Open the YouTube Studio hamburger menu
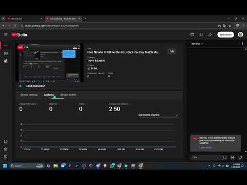 coord(6,35)
